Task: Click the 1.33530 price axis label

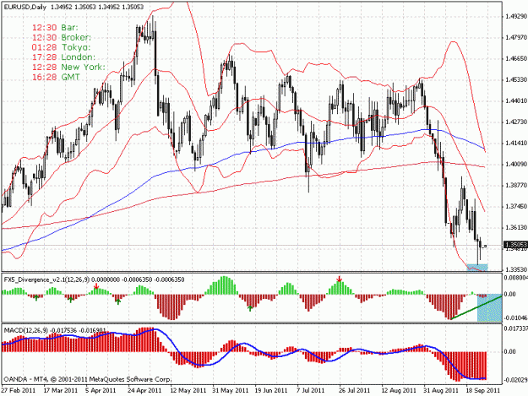Action: (x=516, y=269)
